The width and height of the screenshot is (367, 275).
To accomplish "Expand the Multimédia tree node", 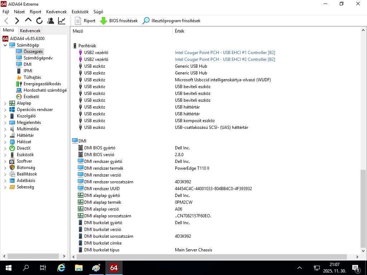I will coord(5,129).
